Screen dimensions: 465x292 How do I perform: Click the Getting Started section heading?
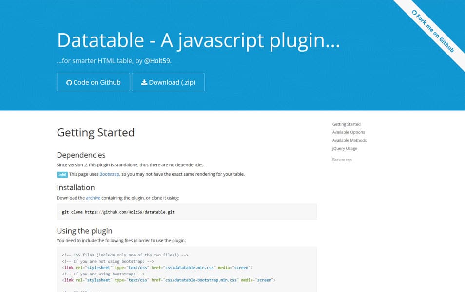point(96,132)
